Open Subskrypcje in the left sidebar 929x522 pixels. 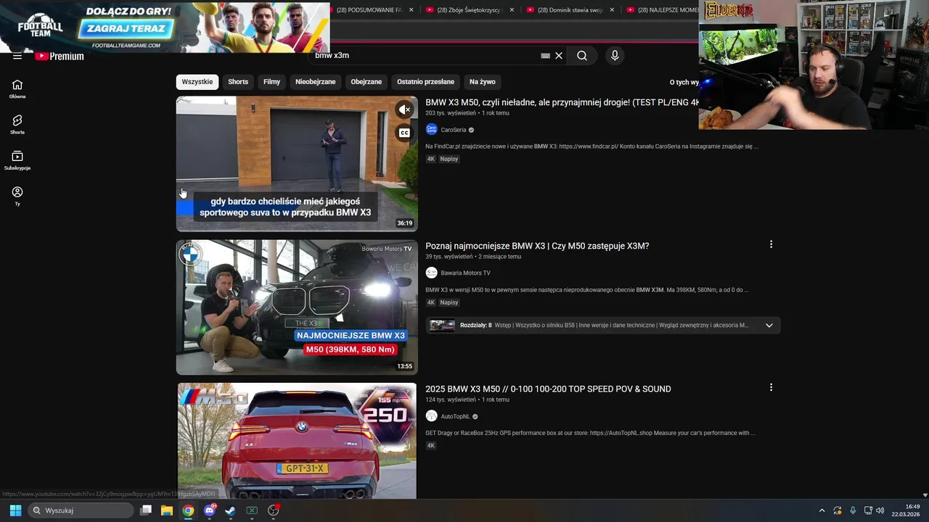tap(17, 160)
